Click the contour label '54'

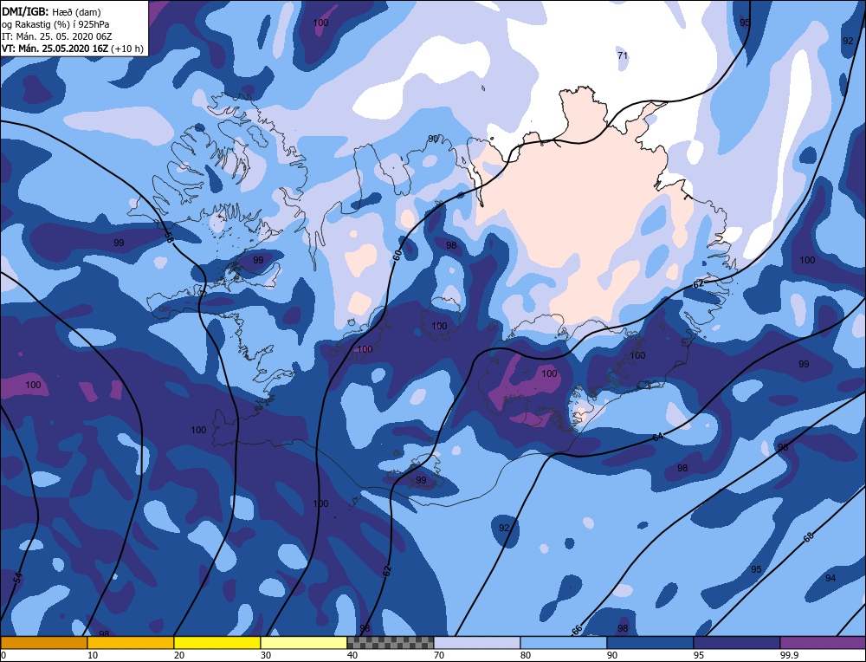point(18,579)
